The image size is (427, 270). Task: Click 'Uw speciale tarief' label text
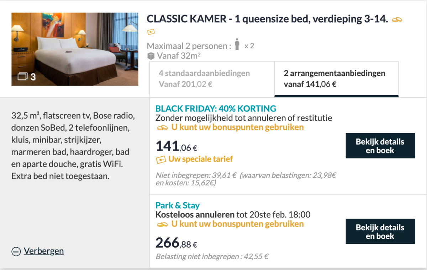coord(201,159)
